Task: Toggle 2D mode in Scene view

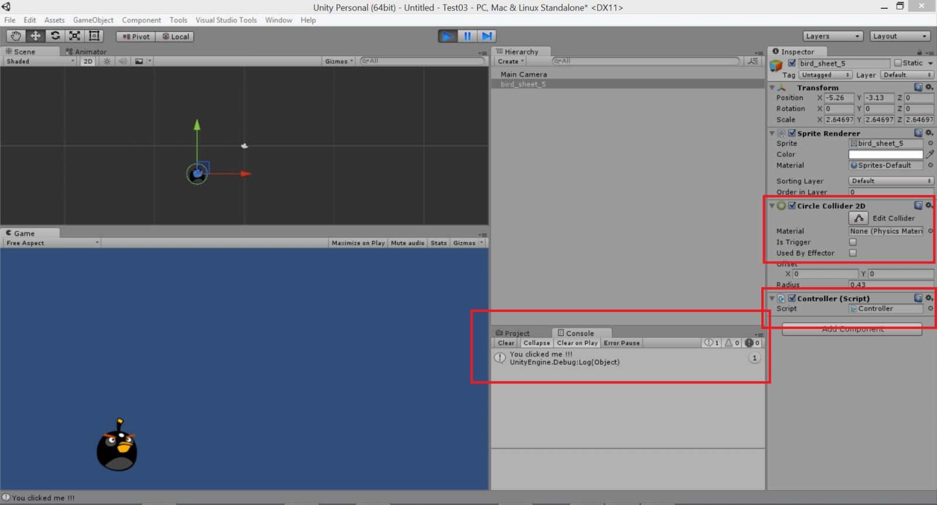Action: tap(88, 61)
